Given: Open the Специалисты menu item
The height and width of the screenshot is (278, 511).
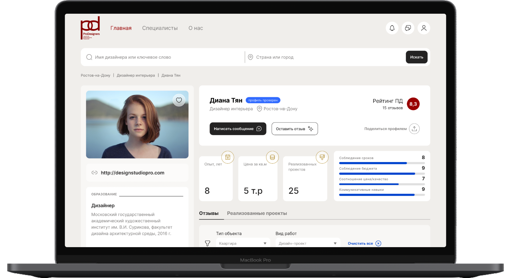Looking at the screenshot, I should [x=160, y=28].
